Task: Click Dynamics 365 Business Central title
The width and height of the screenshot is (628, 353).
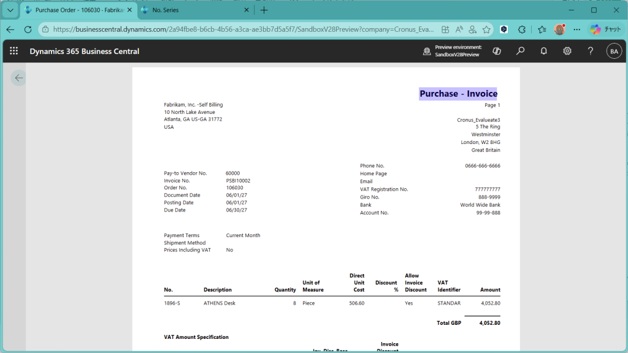Action: pyautogui.click(x=85, y=51)
